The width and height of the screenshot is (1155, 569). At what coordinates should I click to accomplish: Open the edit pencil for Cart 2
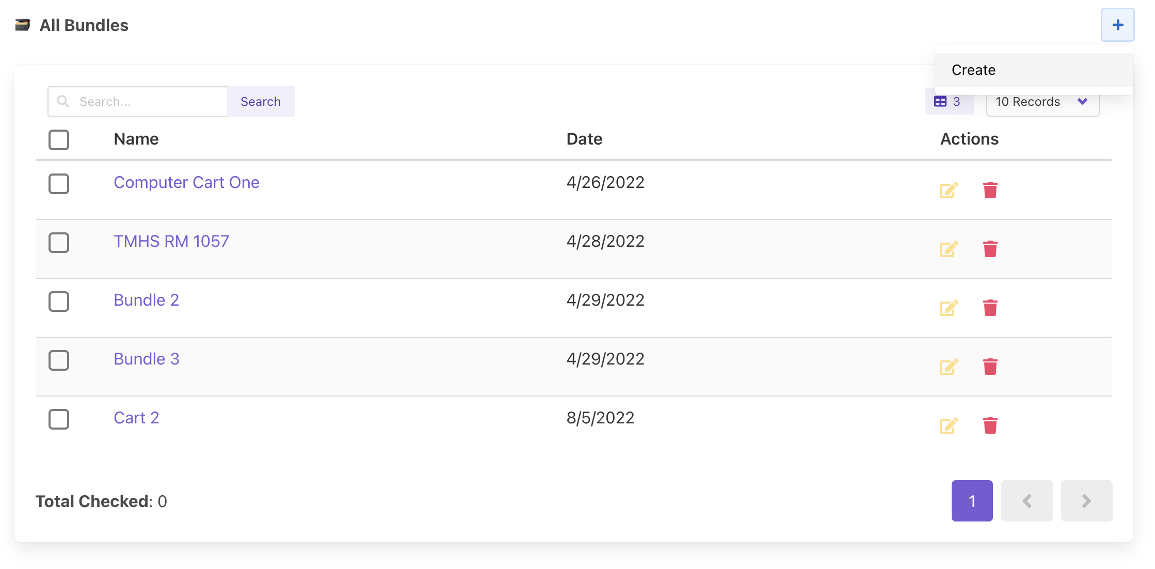(x=949, y=425)
